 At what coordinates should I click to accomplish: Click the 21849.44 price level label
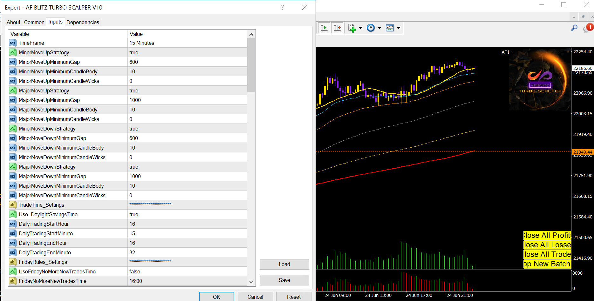[583, 152]
